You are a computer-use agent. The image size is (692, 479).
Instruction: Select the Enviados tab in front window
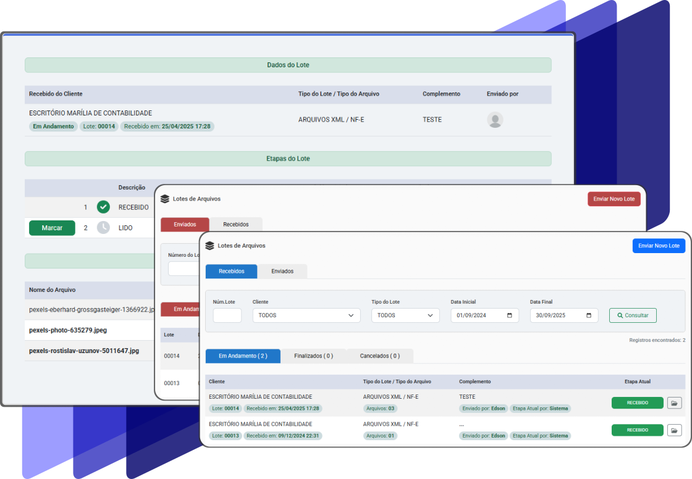point(282,272)
